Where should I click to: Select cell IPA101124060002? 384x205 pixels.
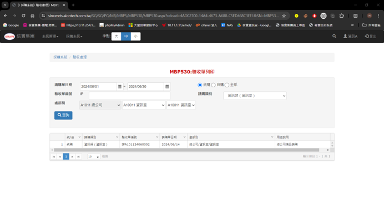140,145
